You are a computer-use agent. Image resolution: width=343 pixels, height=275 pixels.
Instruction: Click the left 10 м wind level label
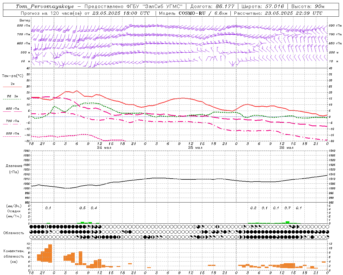(x=26, y=61)
